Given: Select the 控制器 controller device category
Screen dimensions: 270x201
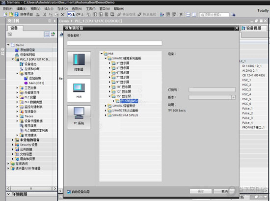Looking at the screenshot, I should pos(79,63).
